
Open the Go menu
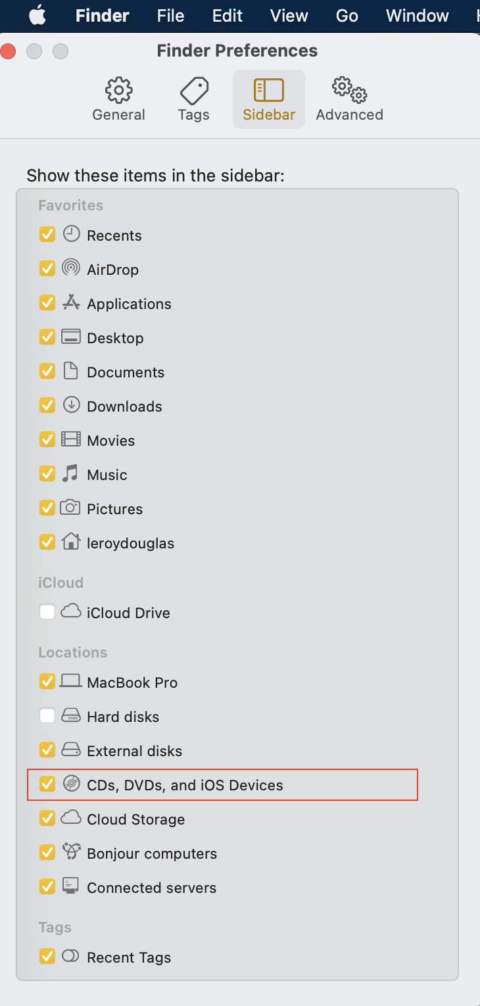pyautogui.click(x=347, y=15)
